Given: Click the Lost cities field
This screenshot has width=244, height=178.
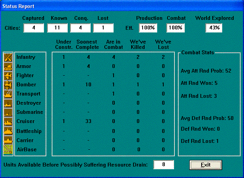Looking at the screenshot, I should [103, 28].
